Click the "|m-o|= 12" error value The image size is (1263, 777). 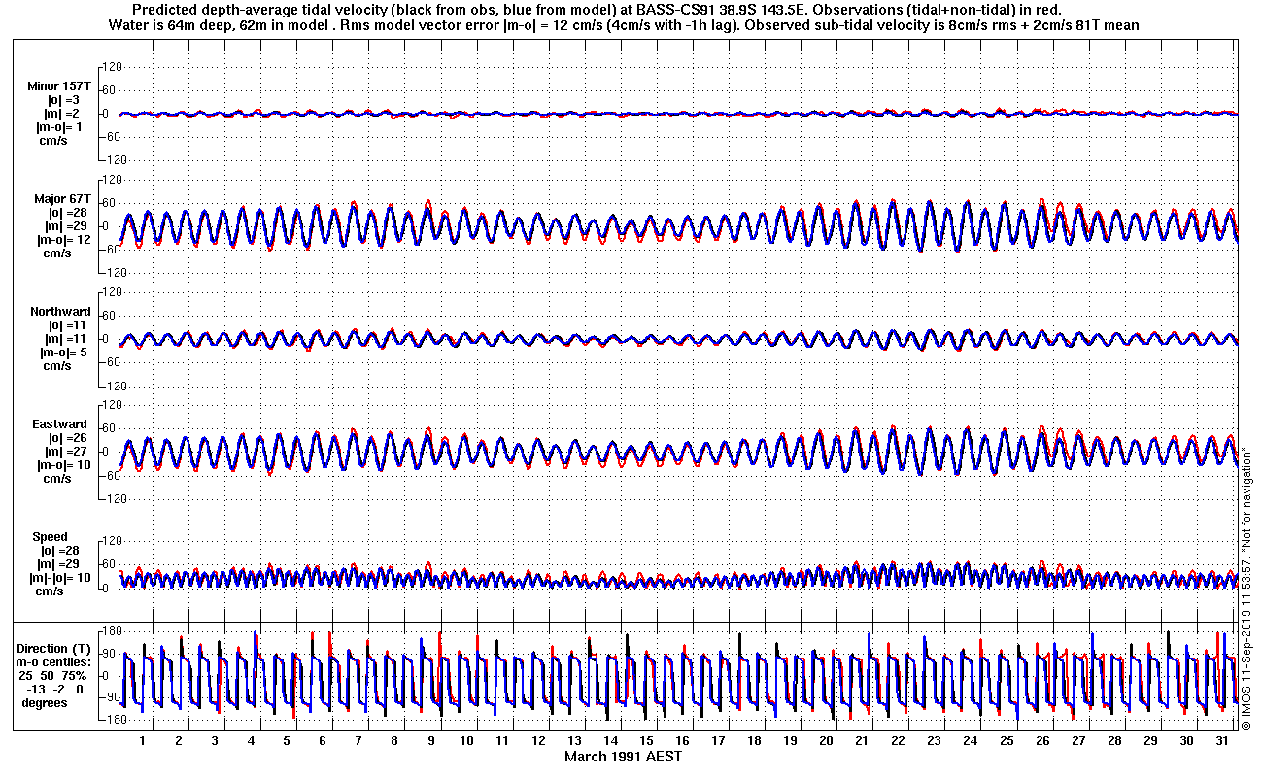(x=63, y=240)
